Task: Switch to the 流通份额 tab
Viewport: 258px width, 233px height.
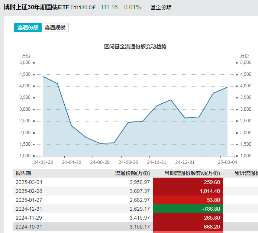Action: (x=28, y=27)
